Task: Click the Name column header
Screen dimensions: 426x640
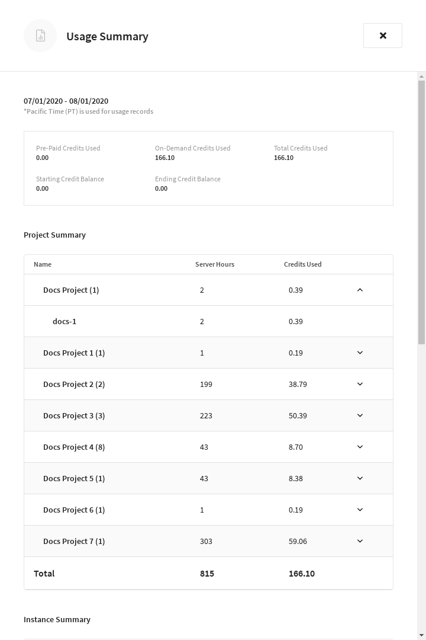Action: (43, 264)
